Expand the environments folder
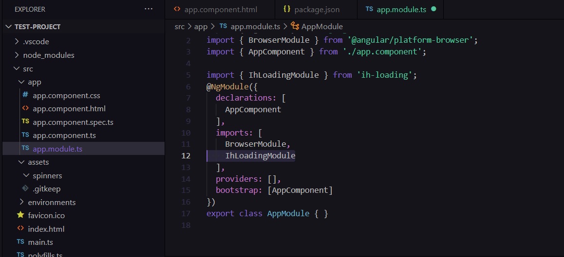This screenshot has width=564, height=257. [x=21, y=202]
